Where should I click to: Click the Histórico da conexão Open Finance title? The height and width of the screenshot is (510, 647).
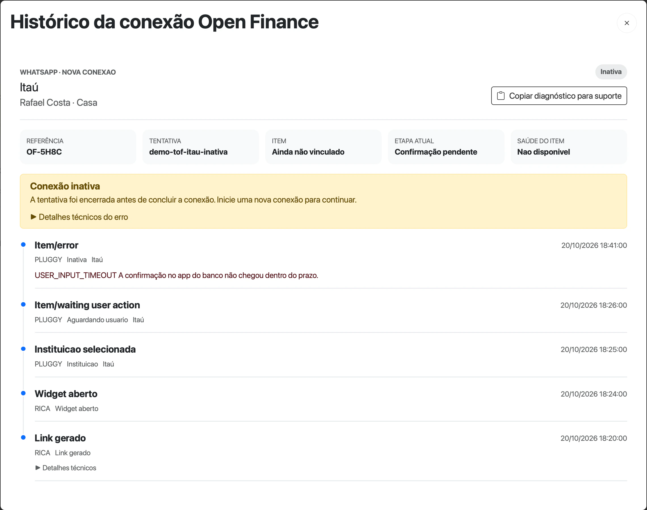[x=164, y=22]
